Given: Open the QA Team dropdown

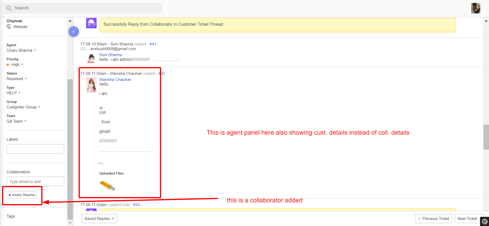Looking at the screenshot, I should coord(17,121).
